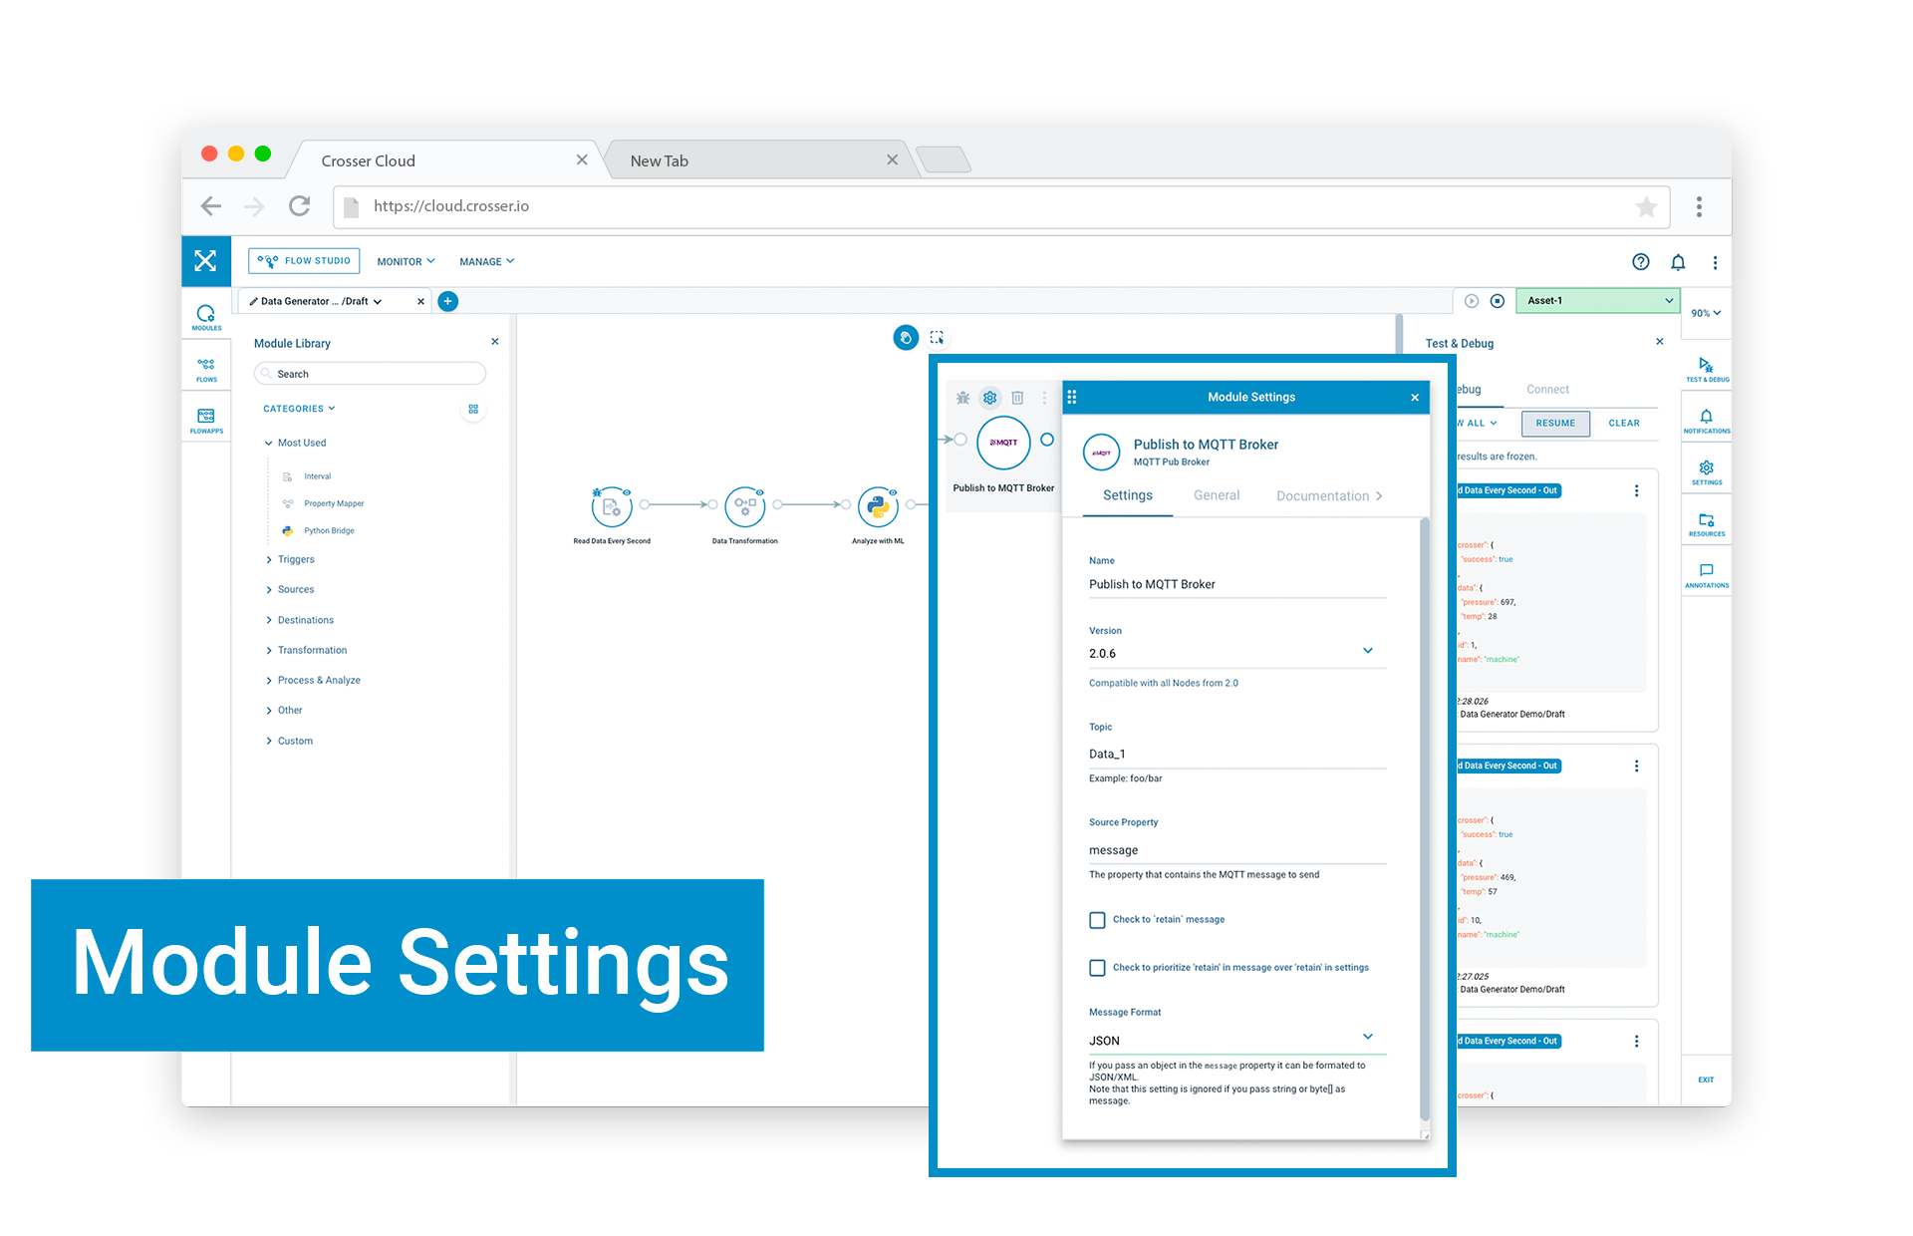Open the Manage menu
This screenshot has height=1236, width=1913.
click(487, 262)
